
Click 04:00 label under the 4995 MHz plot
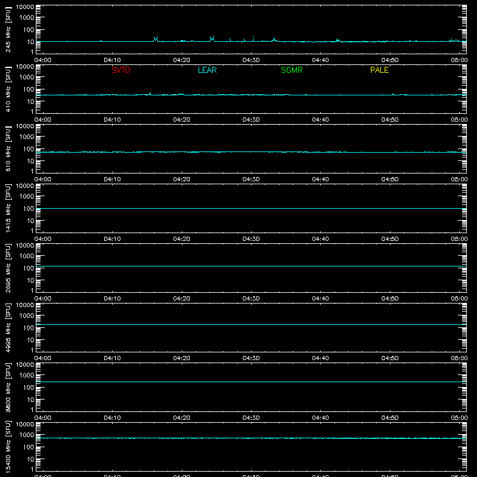point(43,358)
